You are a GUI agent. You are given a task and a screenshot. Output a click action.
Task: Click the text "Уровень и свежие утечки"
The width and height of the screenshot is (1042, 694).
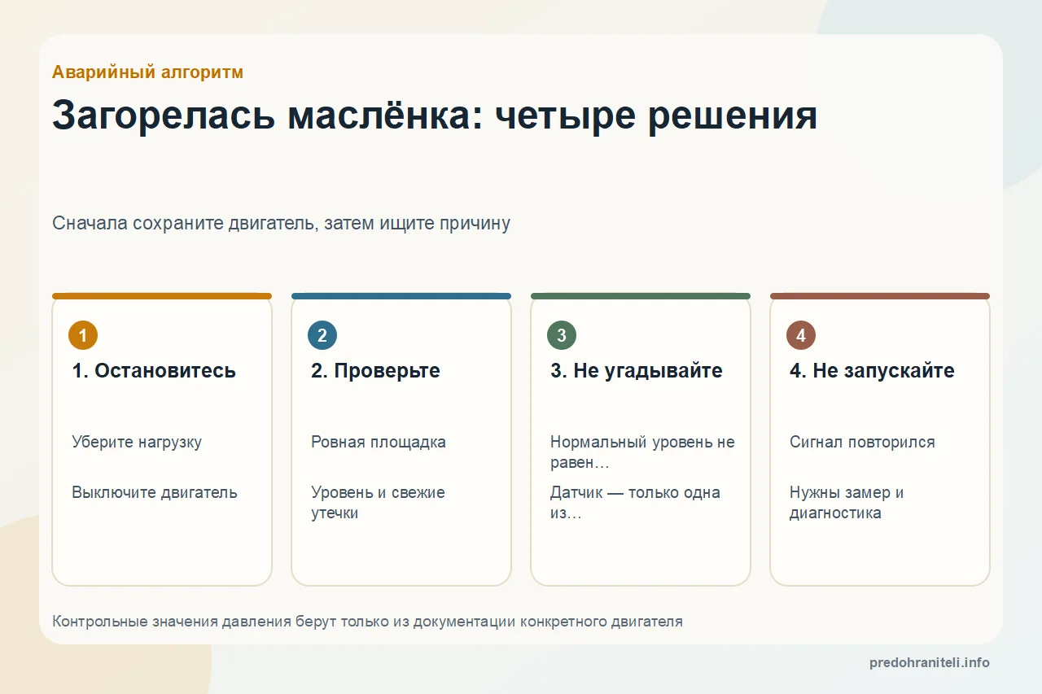pyautogui.click(x=378, y=503)
